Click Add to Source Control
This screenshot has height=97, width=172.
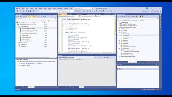pos(148,89)
